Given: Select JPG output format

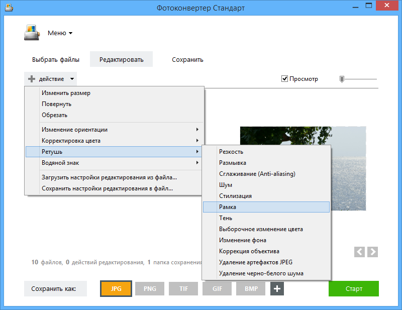Looking at the screenshot, I should [x=116, y=289].
